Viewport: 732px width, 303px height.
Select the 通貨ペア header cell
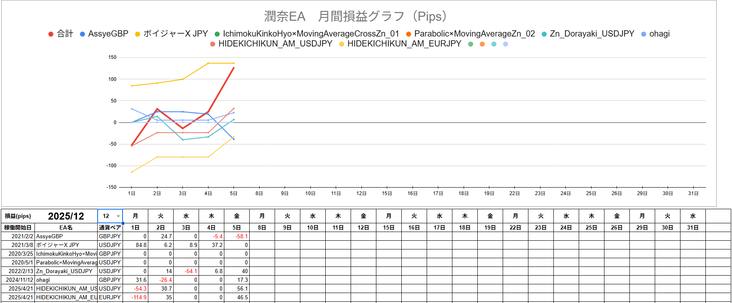[110, 227]
